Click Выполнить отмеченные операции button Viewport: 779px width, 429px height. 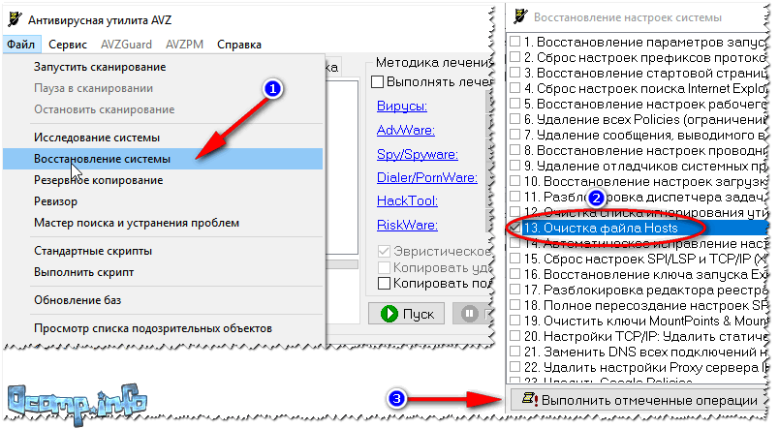(x=639, y=400)
